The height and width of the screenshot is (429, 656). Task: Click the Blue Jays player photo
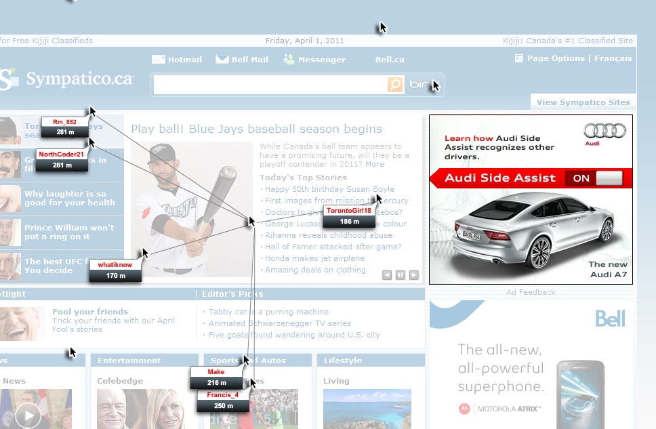(x=192, y=209)
